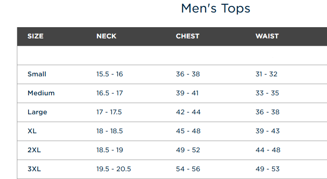The width and height of the screenshot is (327, 179).
Task: Click the Small size row label
Action: click(37, 74)
